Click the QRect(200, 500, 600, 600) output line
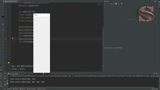 coord(27,82)
